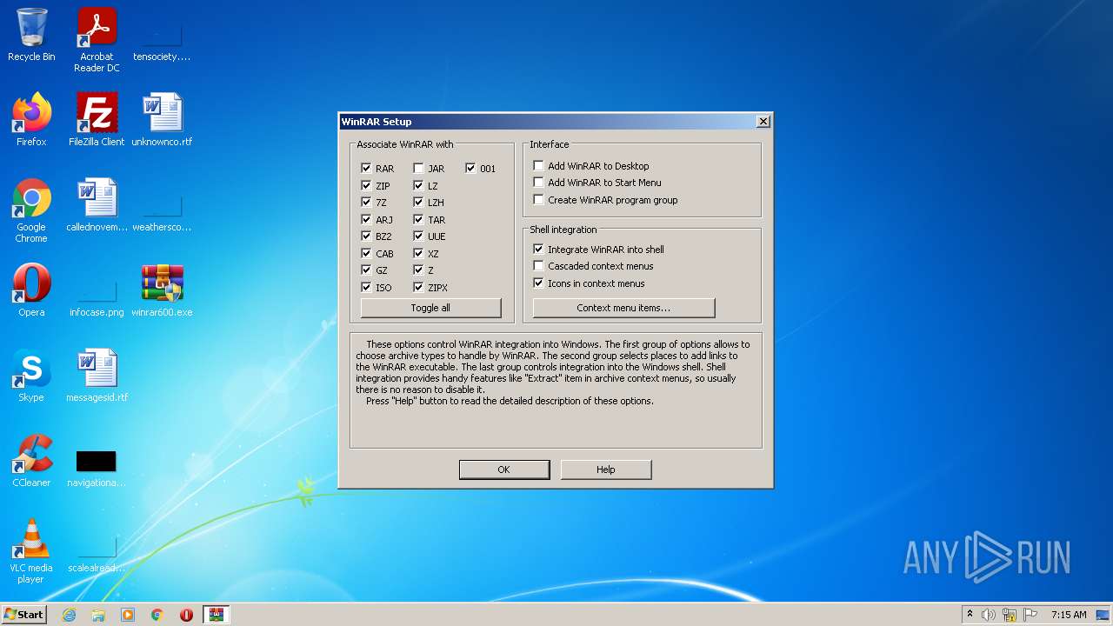
Task: Launch Skype desktop shortcut
Action: tap(31, 375)
